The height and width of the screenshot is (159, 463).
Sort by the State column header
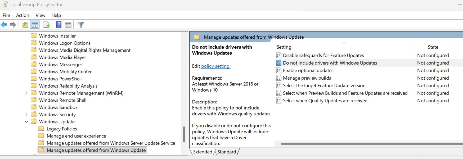[433, 47]
